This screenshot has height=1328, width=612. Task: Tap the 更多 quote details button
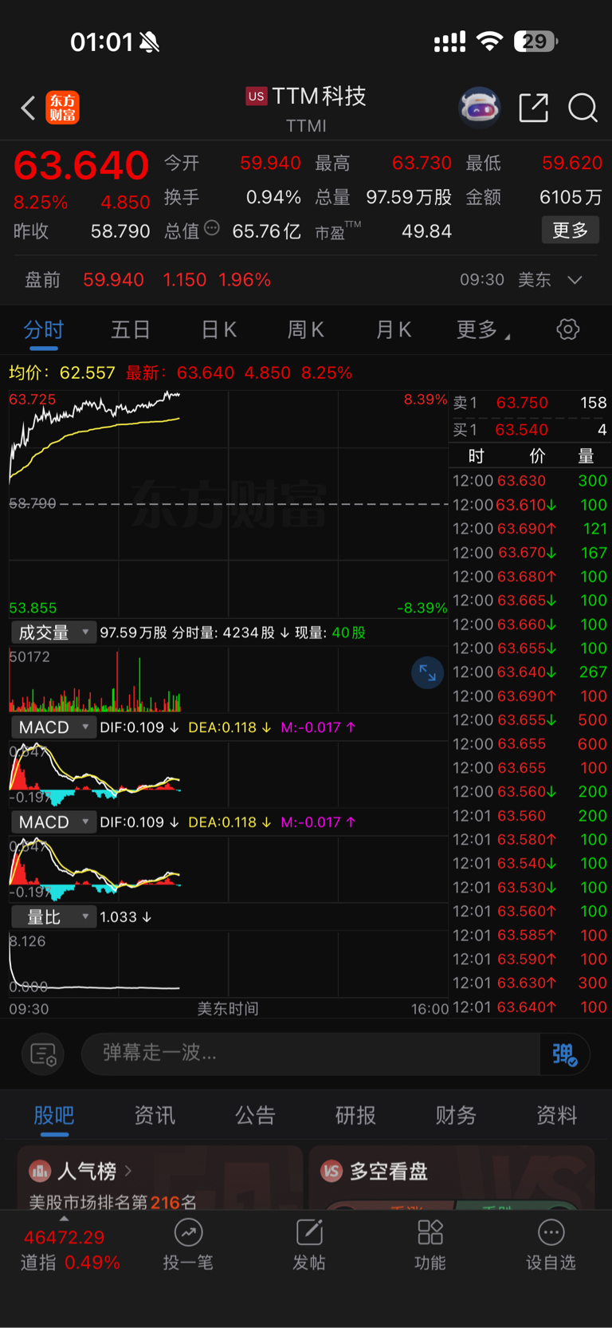570,231
